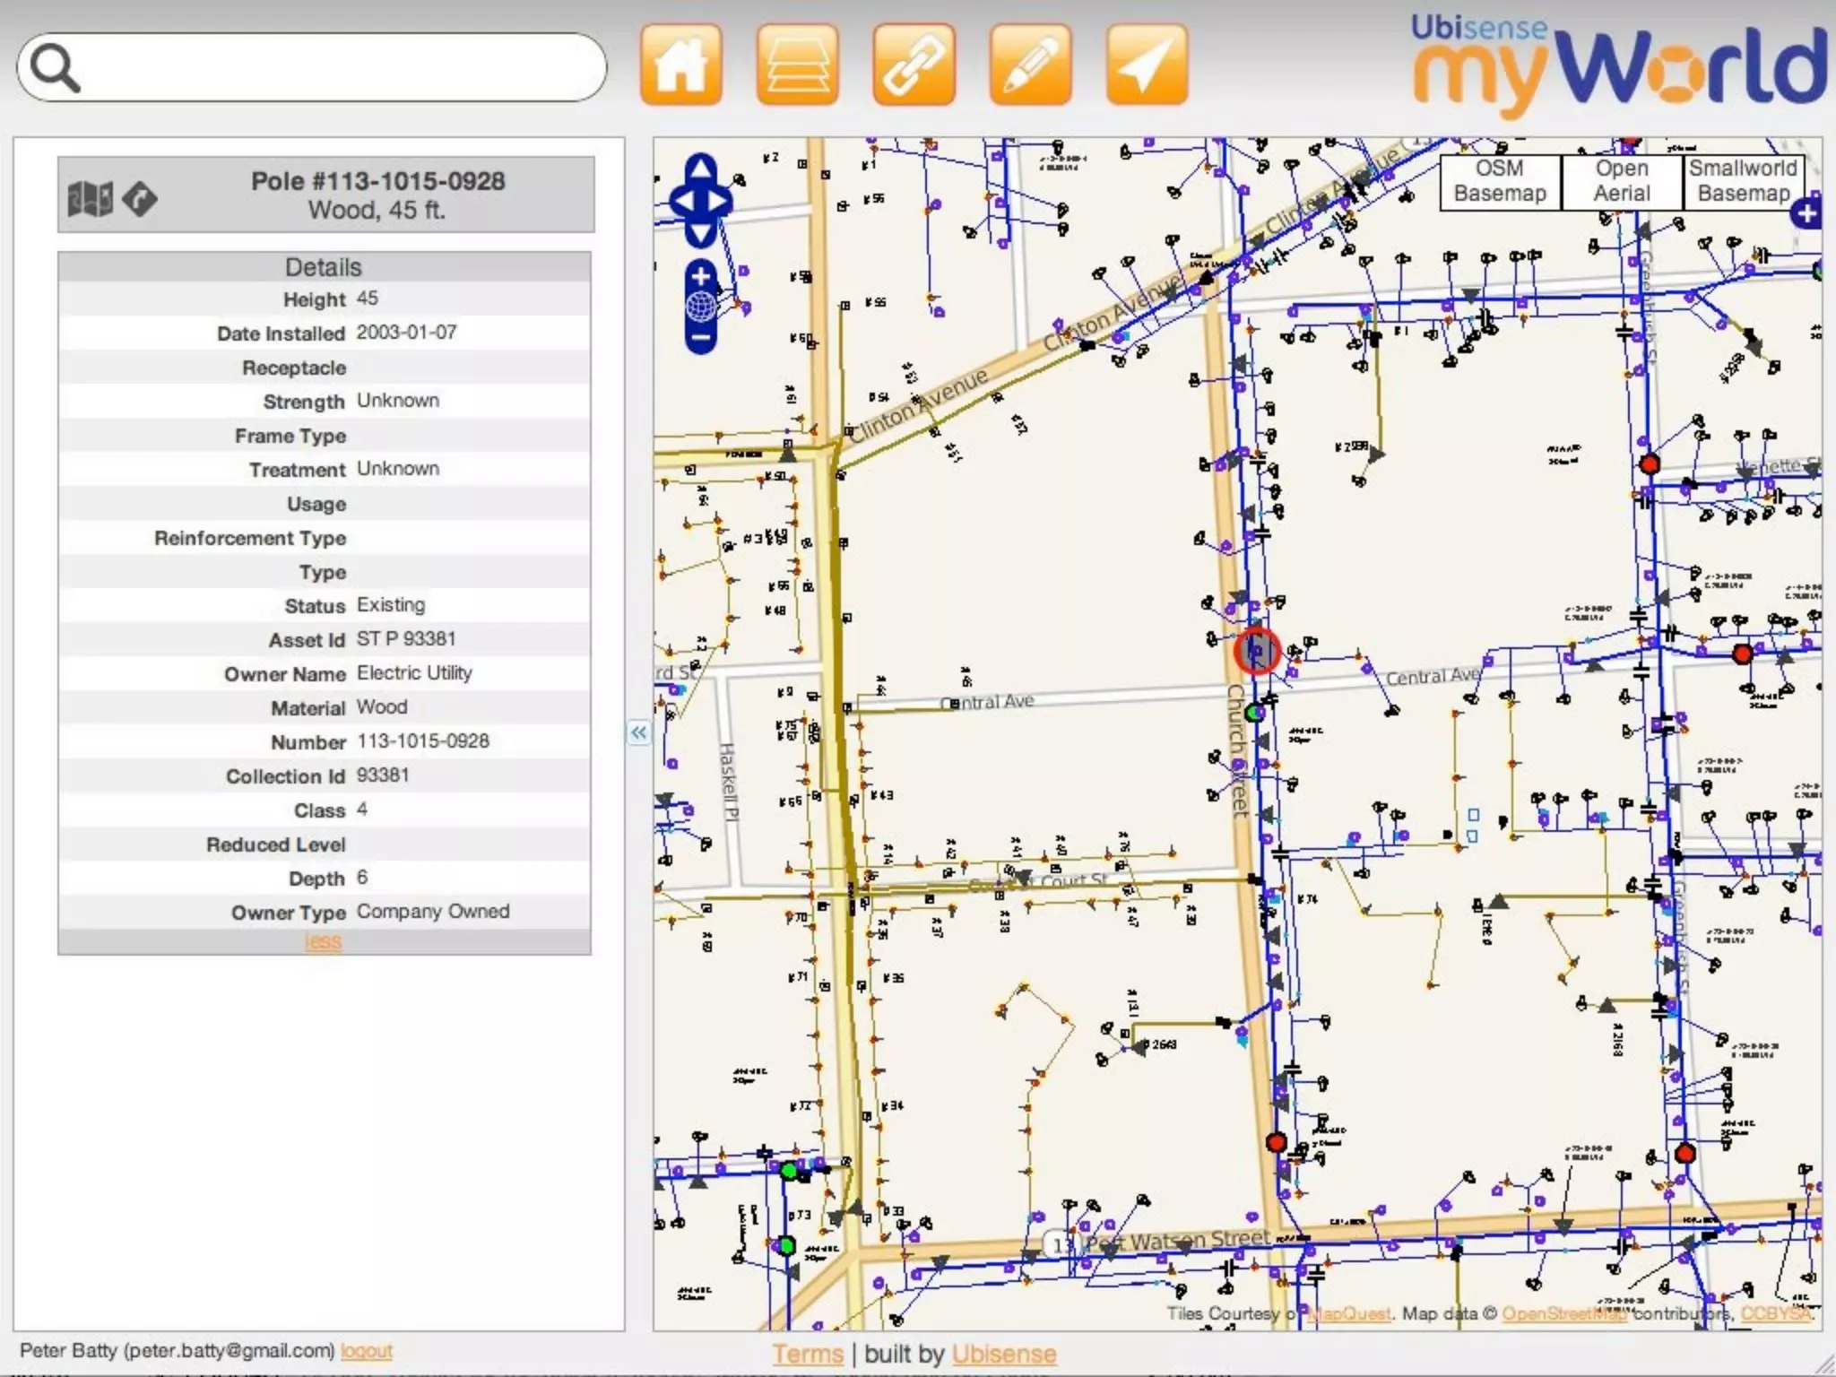This screenshot has width=1836, height=1377.
Task: Click the chain link toolbar icon
Action: [914, 65]
